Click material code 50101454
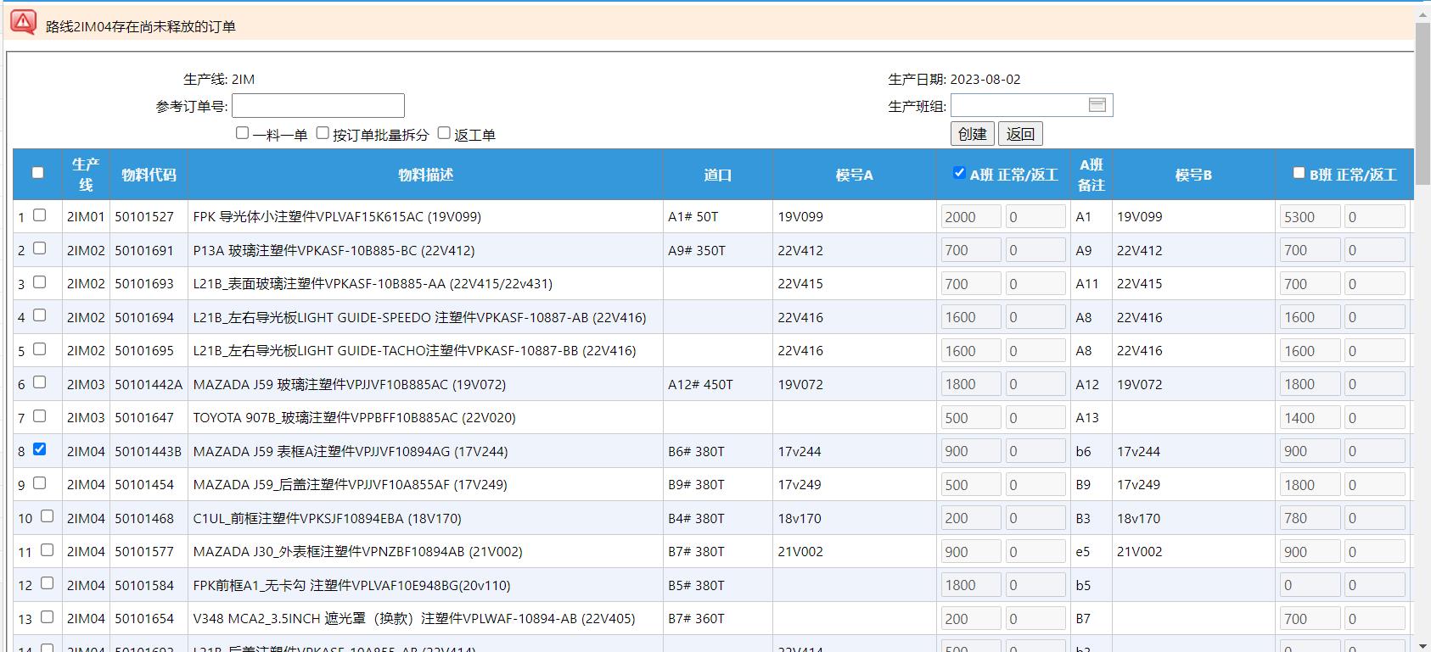 click(x=144, y=484)
